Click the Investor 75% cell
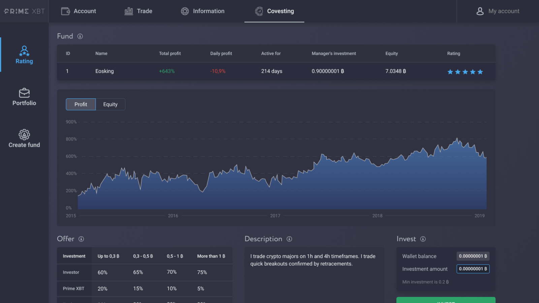Screen dimensions: 539x303 (202, 272)
